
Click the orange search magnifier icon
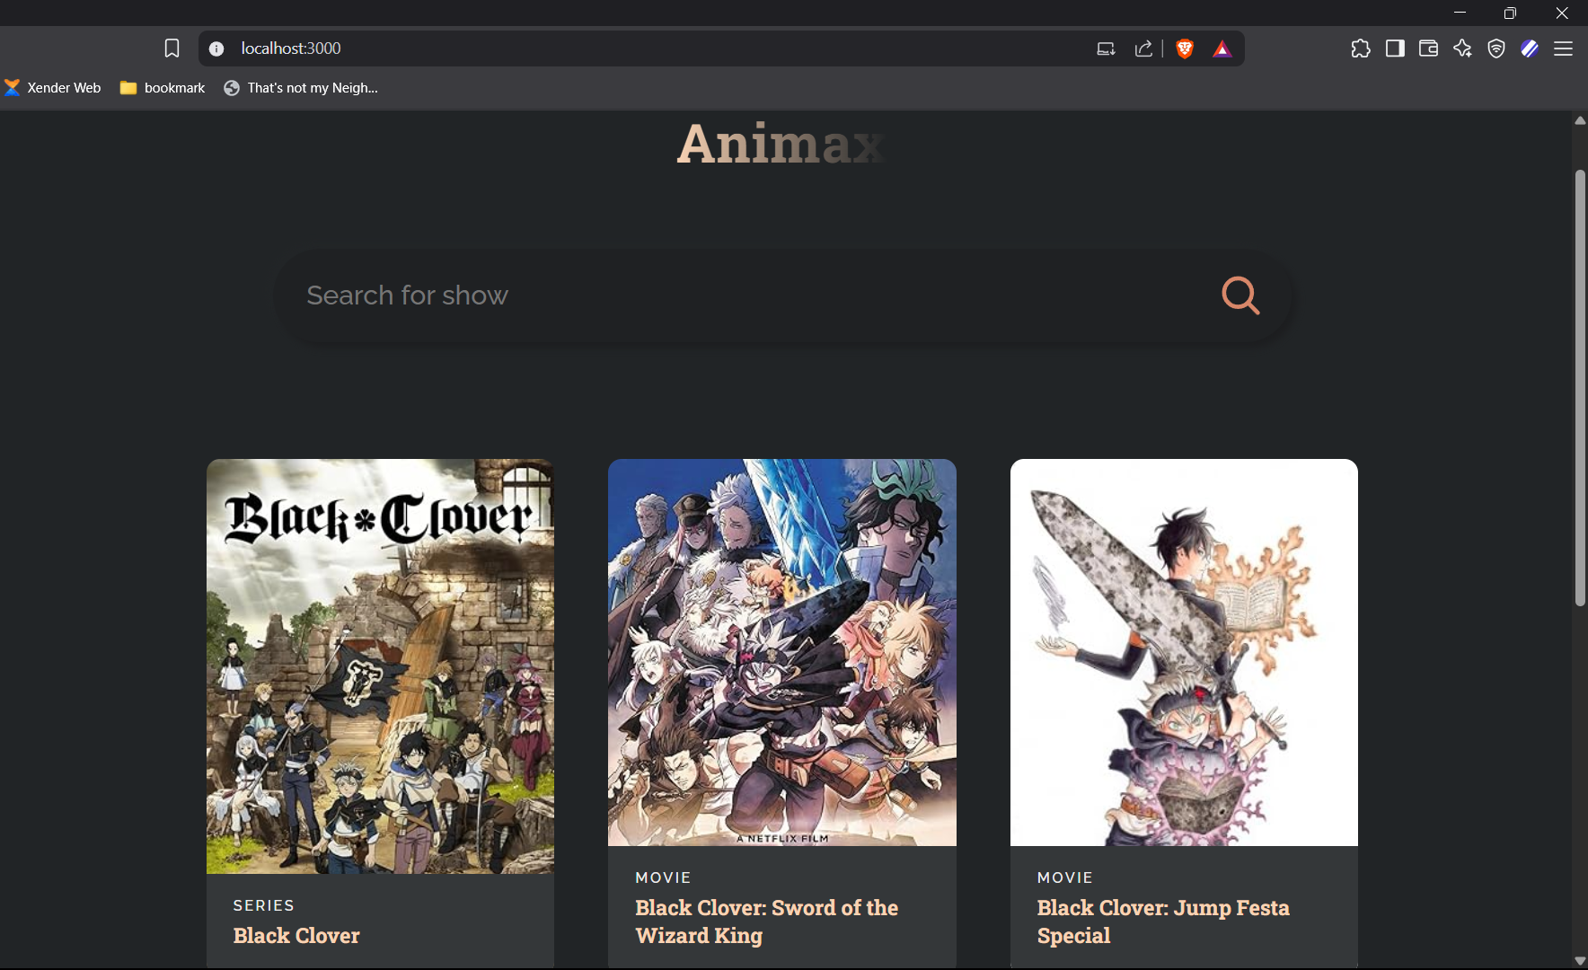pos(1240,295)
